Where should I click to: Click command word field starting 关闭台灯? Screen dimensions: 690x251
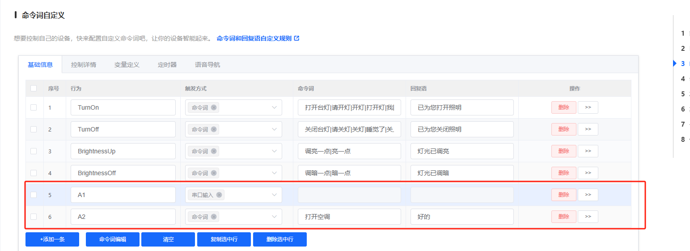click(x=349, y=129)
